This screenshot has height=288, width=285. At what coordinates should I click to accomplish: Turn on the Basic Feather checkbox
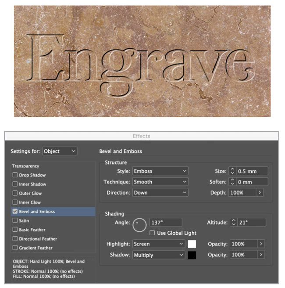pyautogui.click(x=15, y=230)
